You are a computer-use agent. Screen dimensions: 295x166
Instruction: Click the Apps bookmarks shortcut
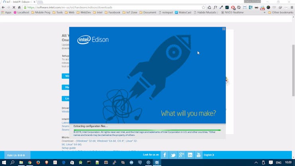click(6, 12)
